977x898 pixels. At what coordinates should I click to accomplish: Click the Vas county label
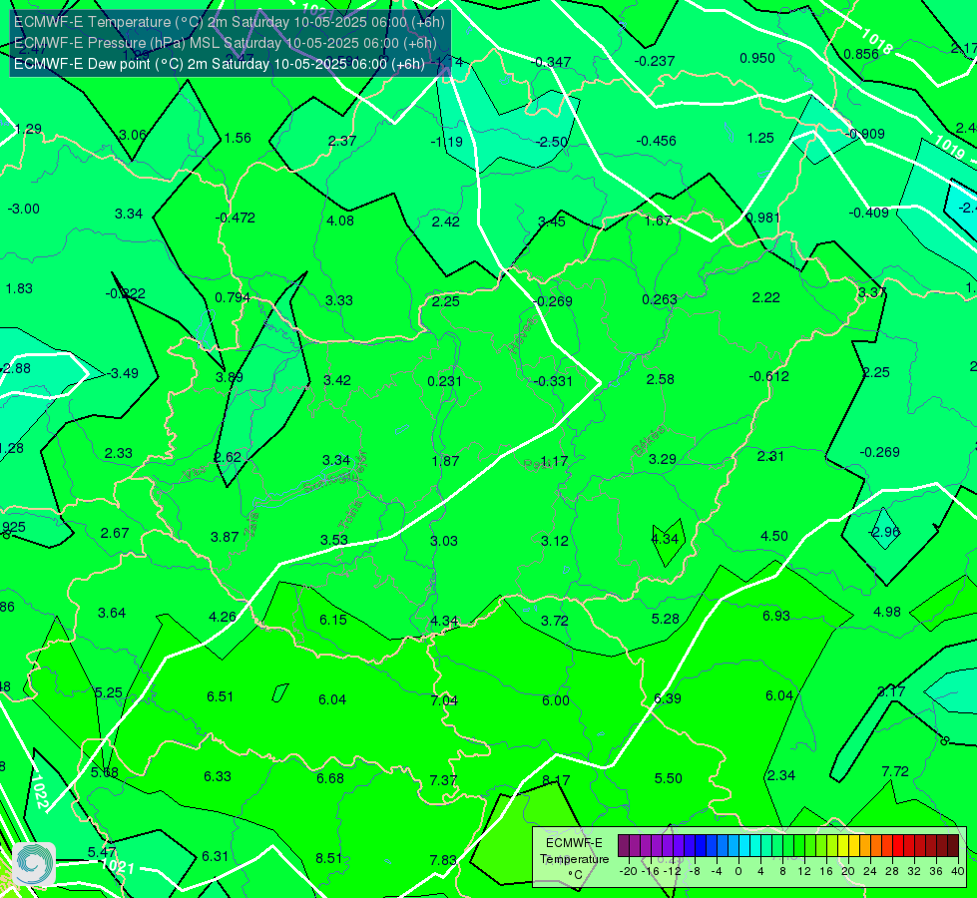(195, 473)
